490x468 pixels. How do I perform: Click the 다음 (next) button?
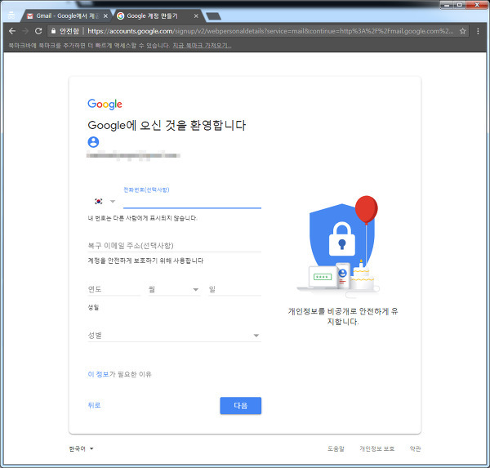241,405
